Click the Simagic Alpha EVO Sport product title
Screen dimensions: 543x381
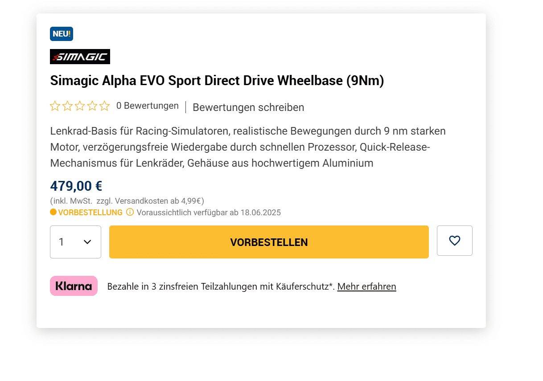(x=217, y=81)
